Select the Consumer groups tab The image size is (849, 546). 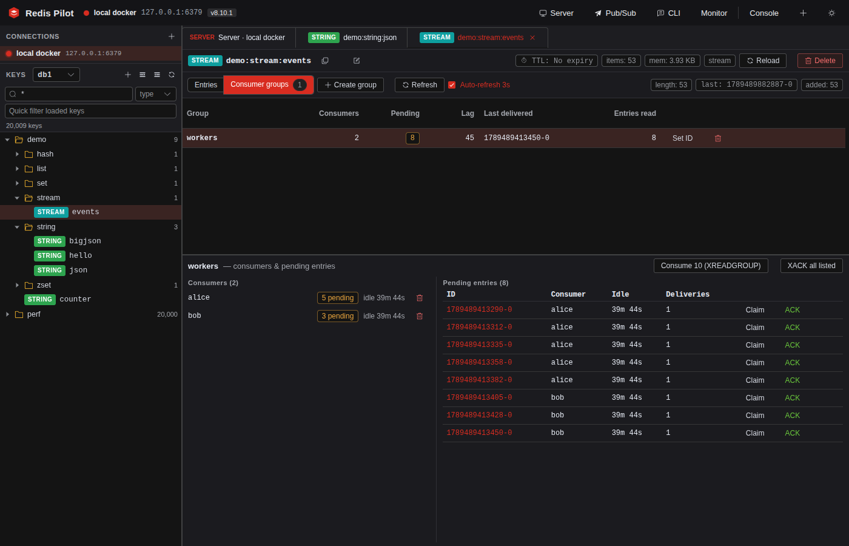pyautogui.click(x=269, y=85)
